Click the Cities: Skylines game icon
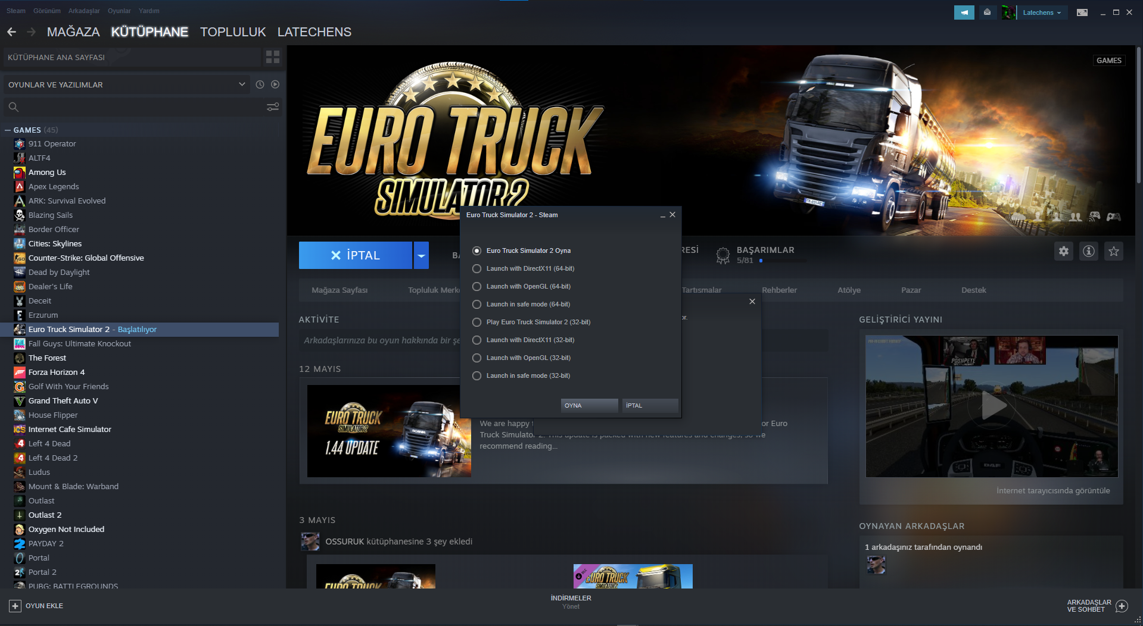 click(x=20, y=244)
